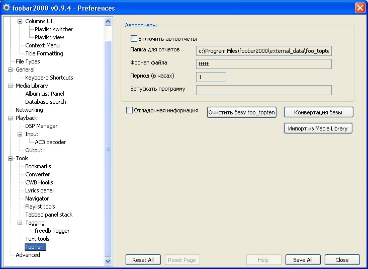This screenshot has width=368, height=269.
Task: Collapse the Tools tree node
Action: tap(11, 158)
